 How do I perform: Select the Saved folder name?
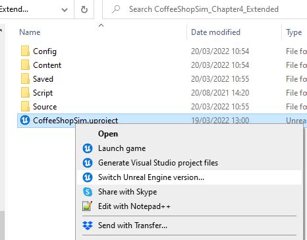pos(43,79)
